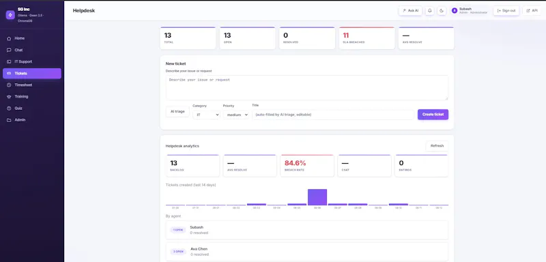The image size is (546, 262).
Task: Click the Helpdesk analytics heading
Action: pyautogui.click(x=182, y=146)
